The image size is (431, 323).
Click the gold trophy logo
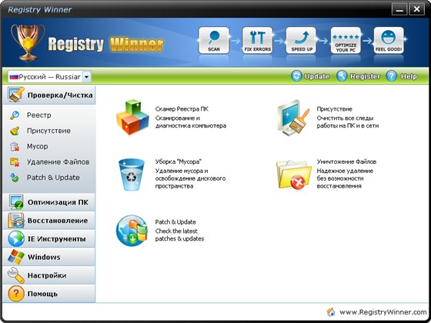click(28, 42)
